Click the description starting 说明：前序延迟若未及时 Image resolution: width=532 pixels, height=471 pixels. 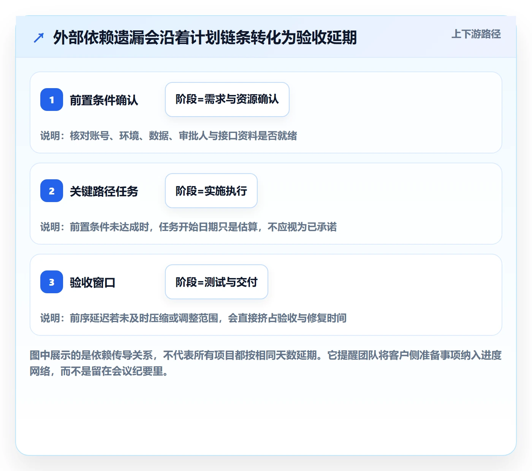coord(193,318)
